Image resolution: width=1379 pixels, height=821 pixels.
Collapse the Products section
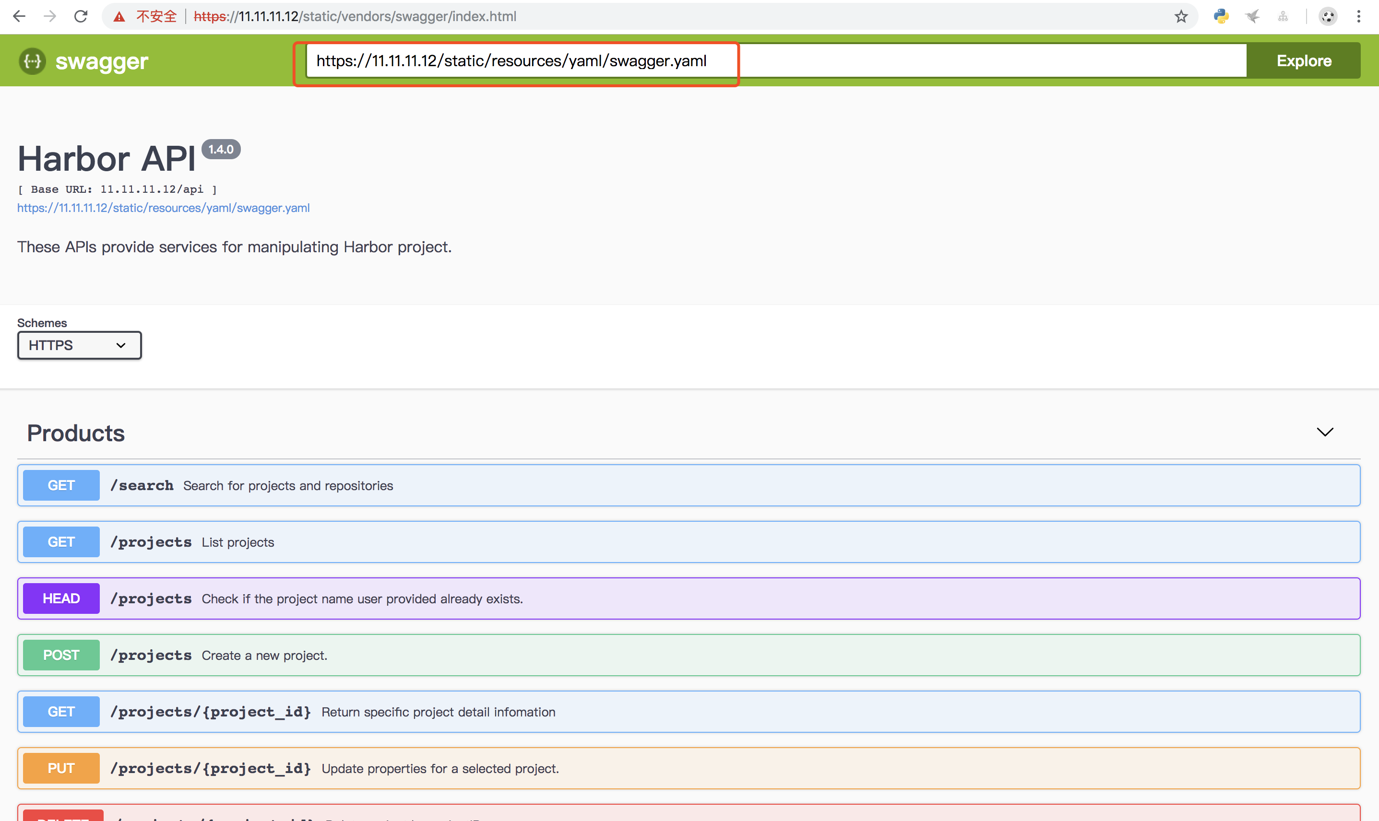coord(1325,432)
